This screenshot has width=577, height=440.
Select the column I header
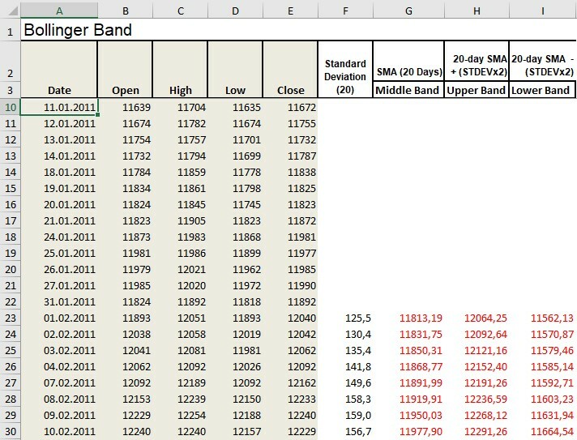pyautogui.click(x=542, y=11)
